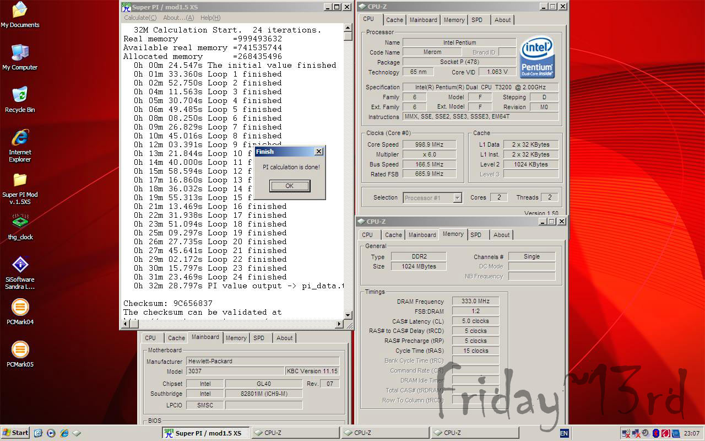
Task: Click Super PI vertical scrollbar up arrow
Action: coord(348,27)
